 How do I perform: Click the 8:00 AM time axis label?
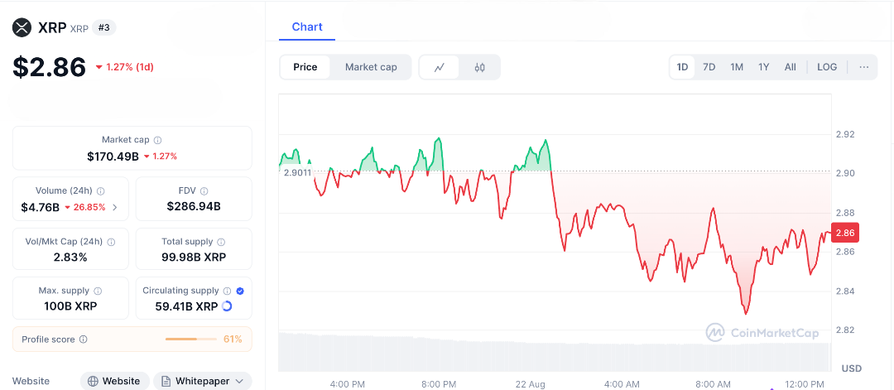tap(713, 384)
